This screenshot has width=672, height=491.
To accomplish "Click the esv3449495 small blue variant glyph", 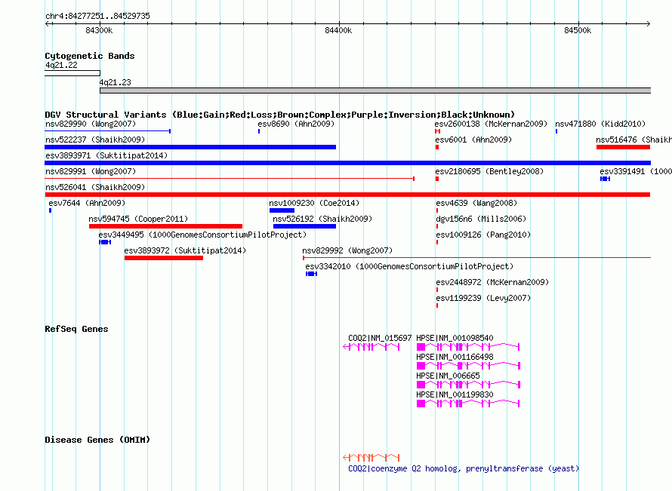I will pyautogui.click(x=105, y=242).
